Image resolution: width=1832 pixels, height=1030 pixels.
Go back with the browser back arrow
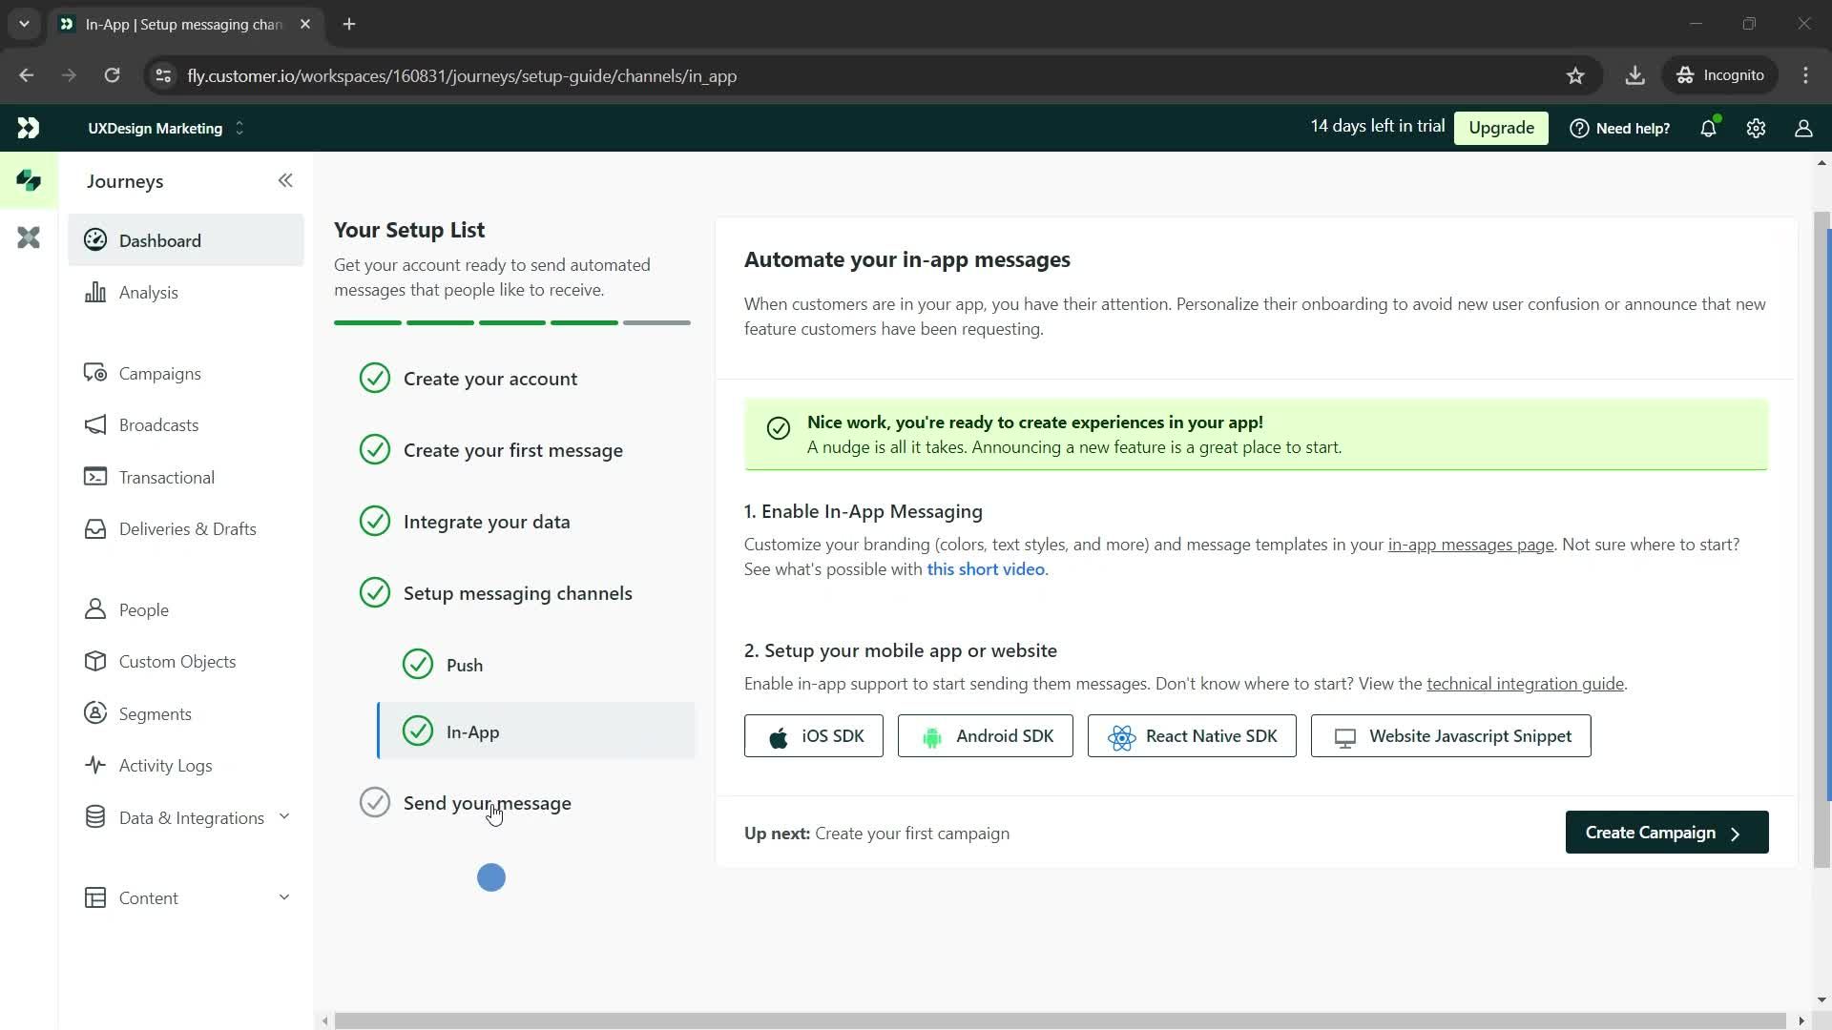(x=27, y=75)
